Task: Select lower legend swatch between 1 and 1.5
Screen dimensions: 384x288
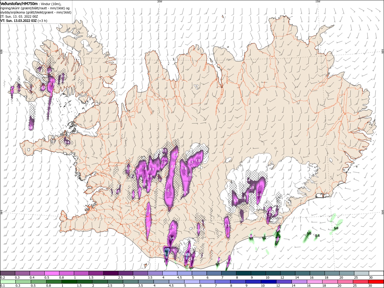Action: point(69,282)
